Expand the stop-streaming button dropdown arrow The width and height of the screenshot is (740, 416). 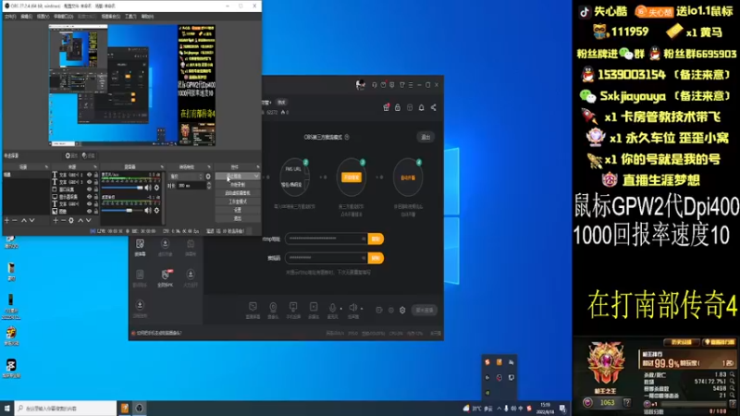256,177
